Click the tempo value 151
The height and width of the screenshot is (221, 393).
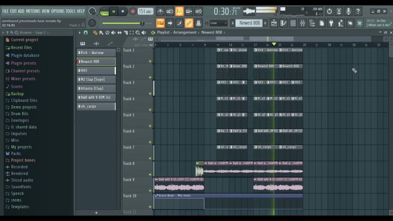pos(146,12)
